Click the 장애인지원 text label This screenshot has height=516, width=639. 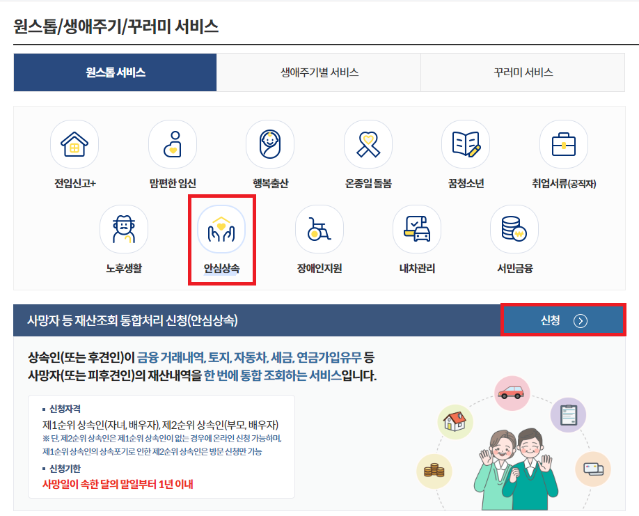pos(319,268)
